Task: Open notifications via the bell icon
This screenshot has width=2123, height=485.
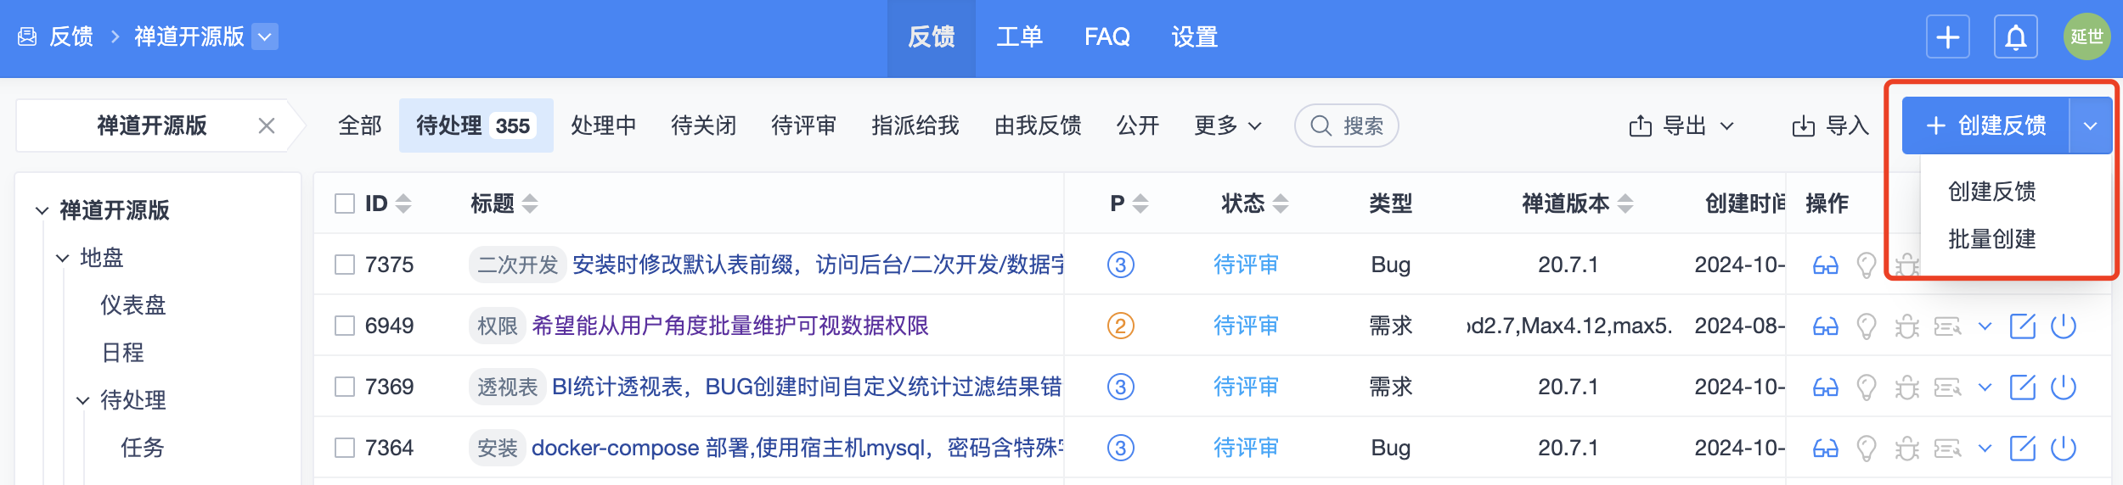Action: 2016,37
